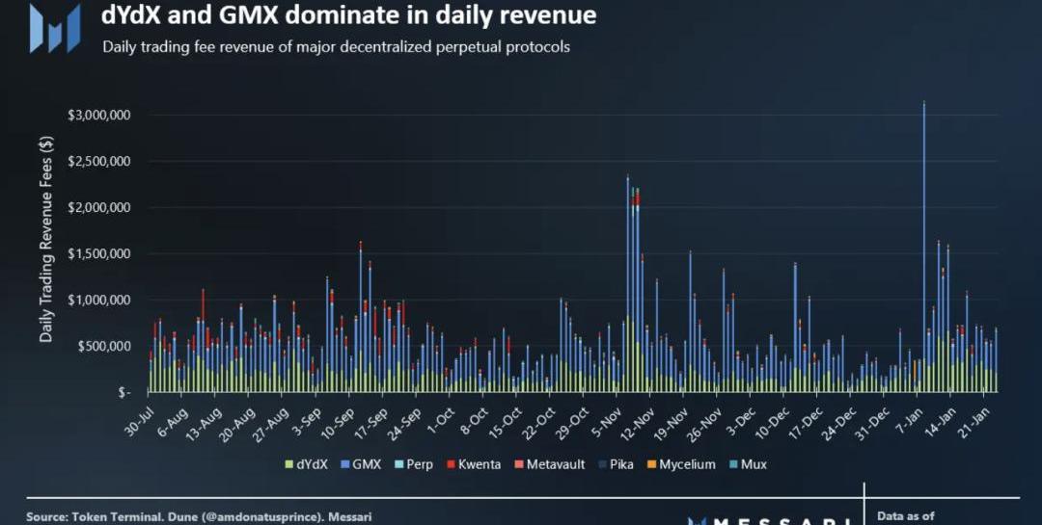Click the 7-Jan x-axis date label
1042x525 pixels.
[912, 421]
